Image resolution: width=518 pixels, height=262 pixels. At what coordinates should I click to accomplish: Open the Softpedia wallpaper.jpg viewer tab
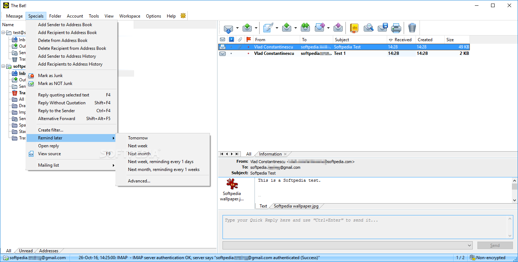296,206
